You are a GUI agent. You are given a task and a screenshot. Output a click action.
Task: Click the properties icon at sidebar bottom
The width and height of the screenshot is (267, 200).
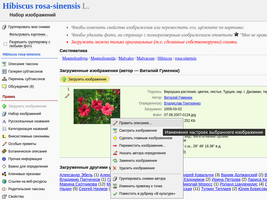[x=4, y=197]
